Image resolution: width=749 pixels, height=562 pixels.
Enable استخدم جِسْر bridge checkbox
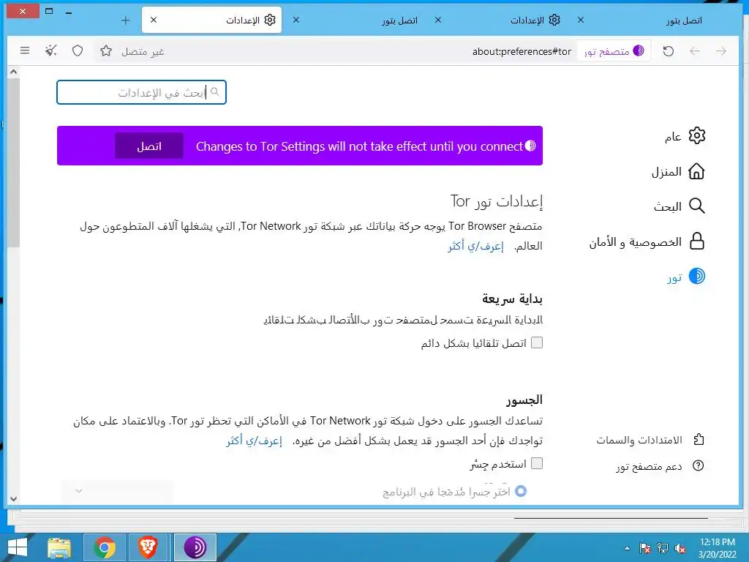(537, 463)
